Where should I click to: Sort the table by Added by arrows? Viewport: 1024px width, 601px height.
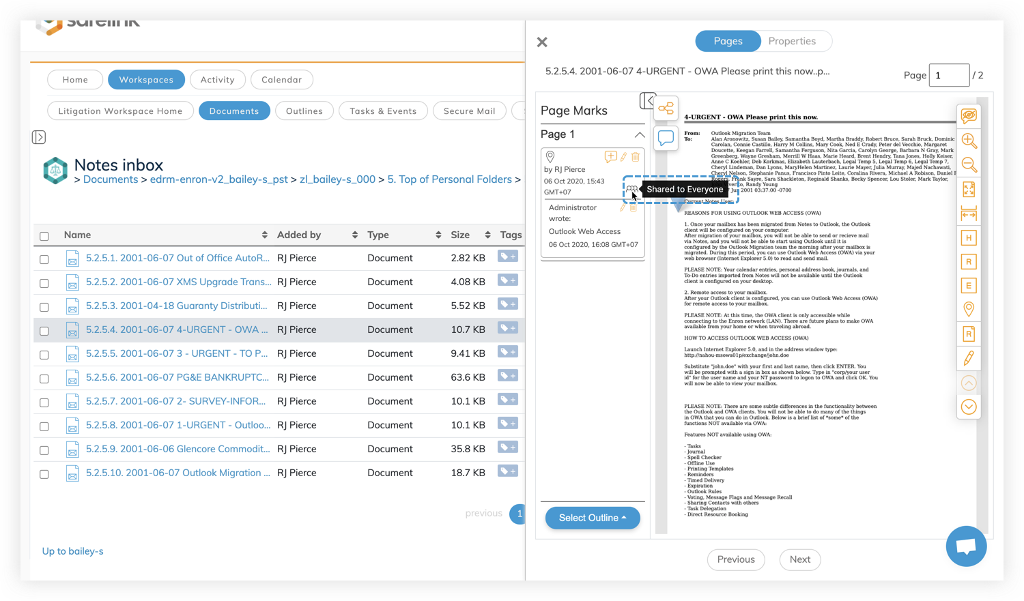pyautogui.click(x=355, y=235)
